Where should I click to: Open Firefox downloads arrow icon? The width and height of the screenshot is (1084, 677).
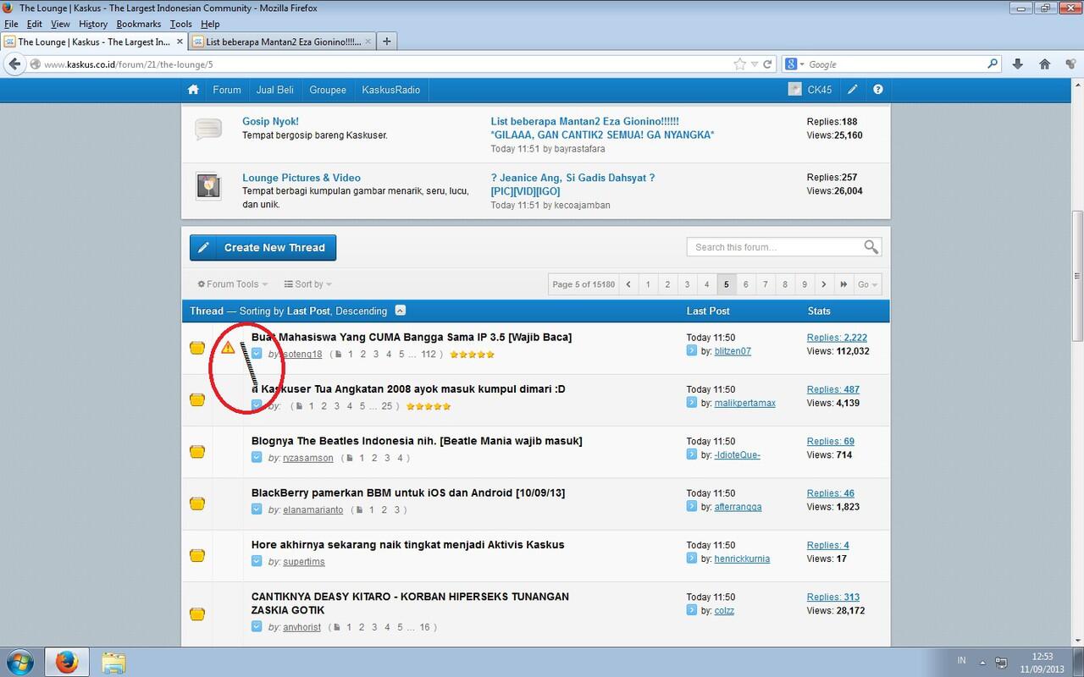[x=1018, y=64]
